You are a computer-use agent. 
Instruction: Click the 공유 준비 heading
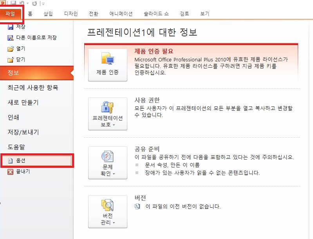pos(147,149)
